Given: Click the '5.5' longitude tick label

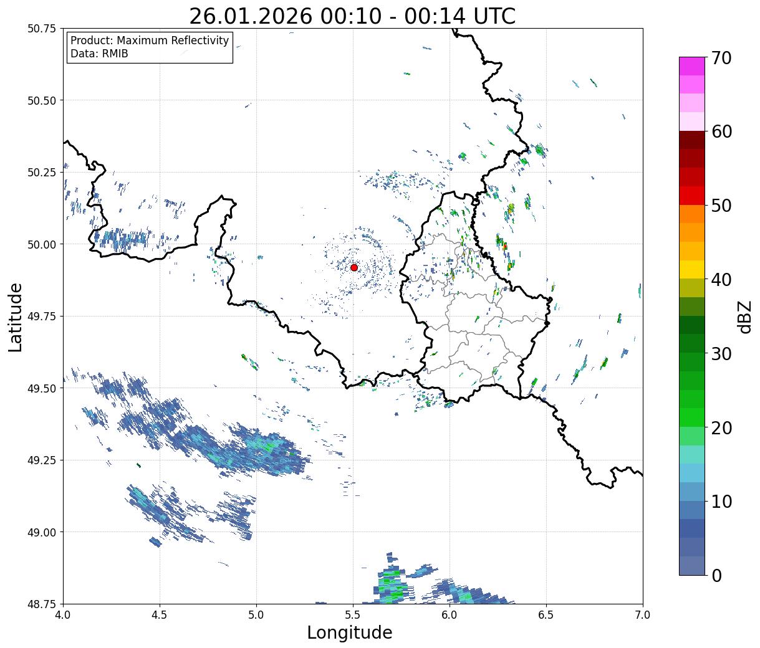Looking at the screenshot, I should 353,615.
